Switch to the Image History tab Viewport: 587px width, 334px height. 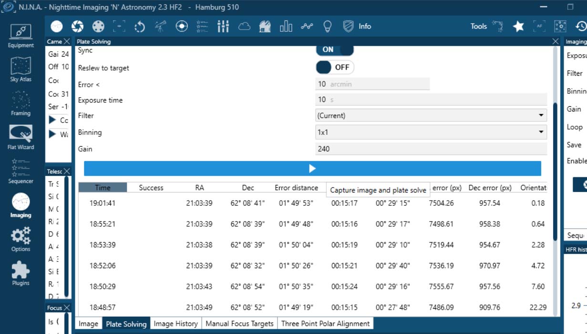point(175,324)
